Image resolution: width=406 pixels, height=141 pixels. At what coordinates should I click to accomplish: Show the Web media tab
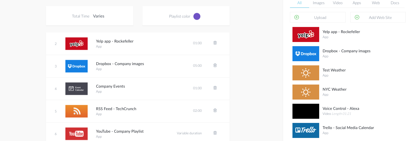(x=376, y=3)
